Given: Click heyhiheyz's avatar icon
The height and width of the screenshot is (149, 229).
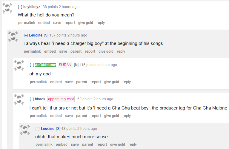Looking at the screenshot, I should (x=7, y=8).
